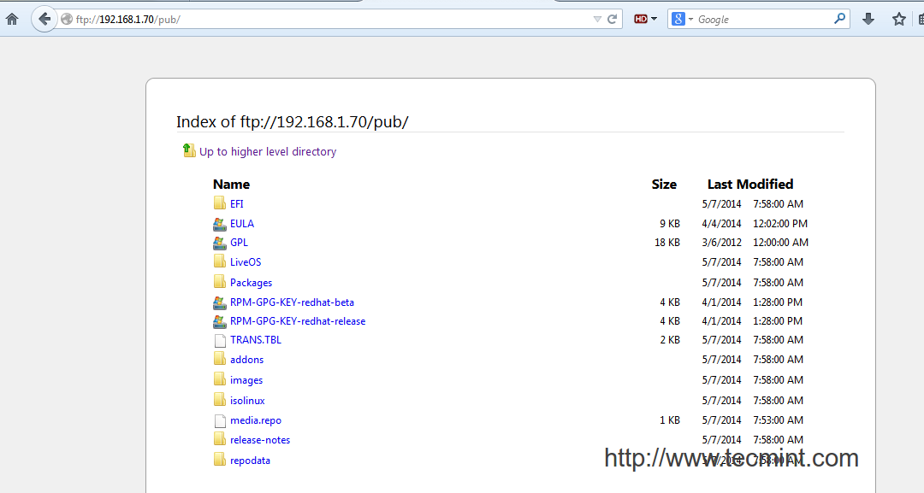Select the 1 KB size of media.repo

[x=670, y=420]
